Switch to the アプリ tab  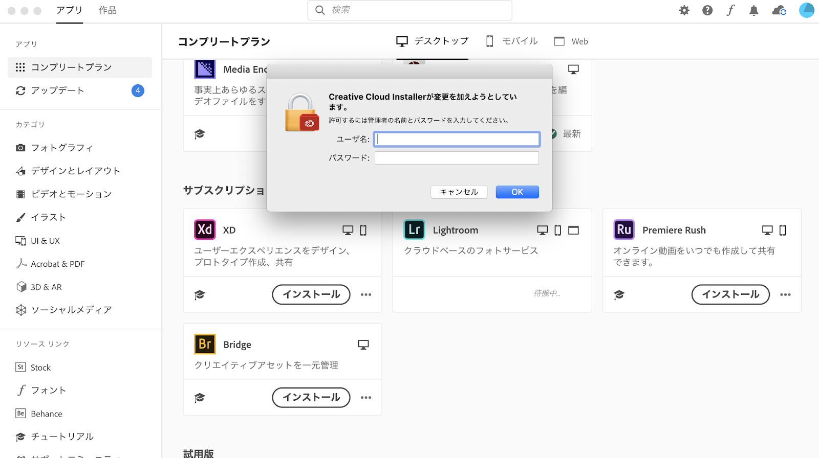point(70,10)
